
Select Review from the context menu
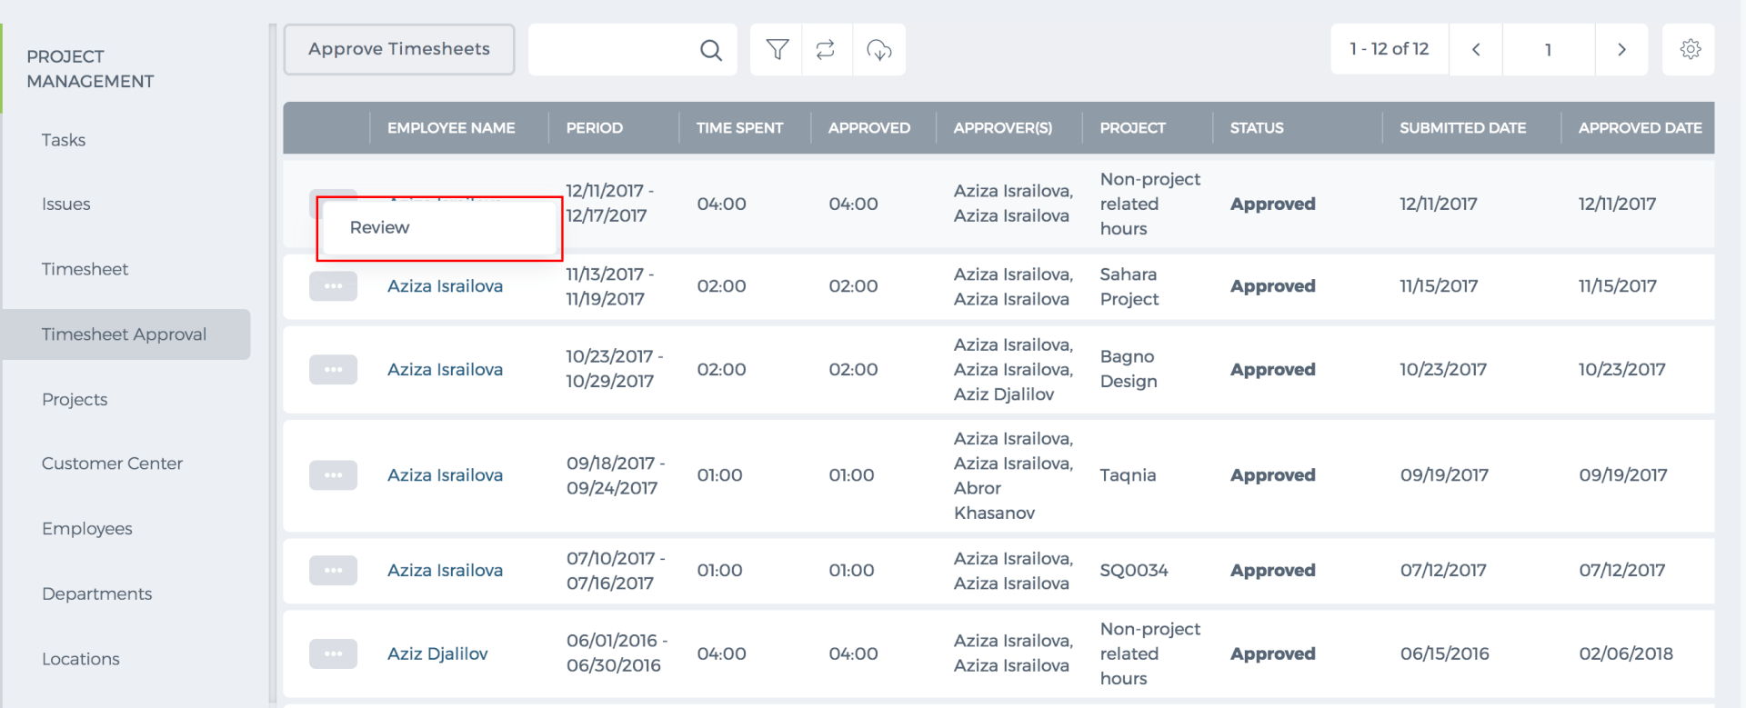[439, 228]
